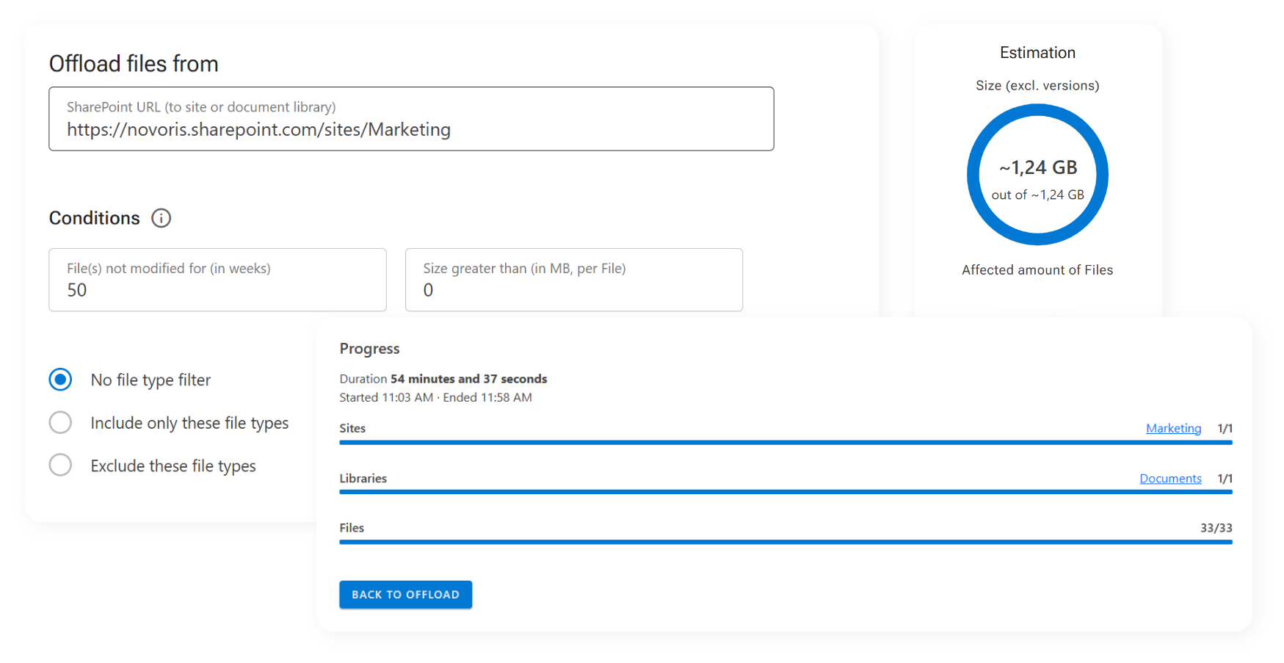Click the 33/33 files counter
Screen dimensions: 1284x663
(x=1215, y=527)
